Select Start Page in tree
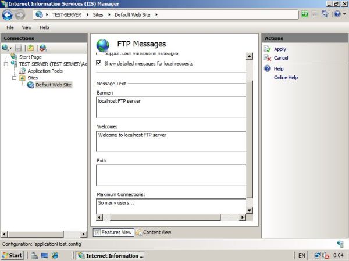This screenshot has width=349, height=261. pos(30,57)
